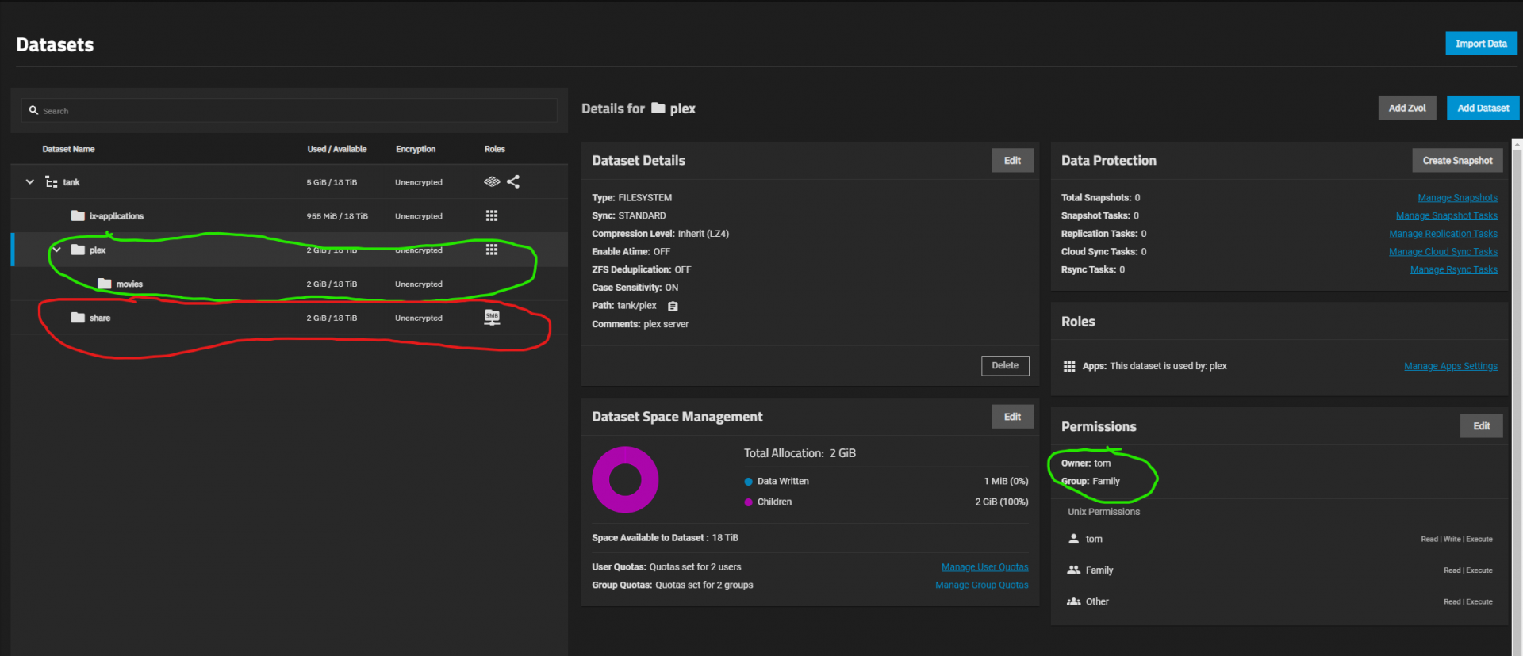Click the Add Dataset button
Screen dimensions: 1523x656
pyautogui.click(x=1483, y=108)
